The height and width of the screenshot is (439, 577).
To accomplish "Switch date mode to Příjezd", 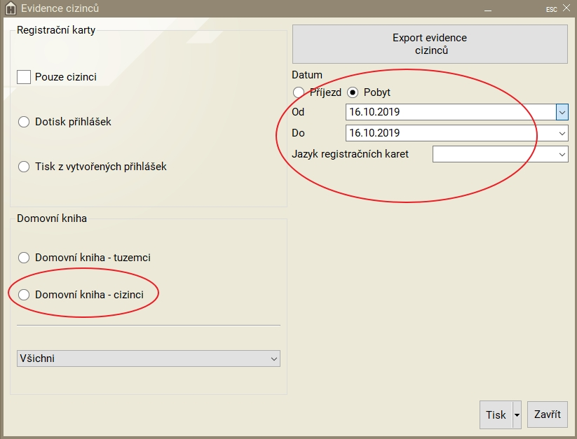I will 299,92.
